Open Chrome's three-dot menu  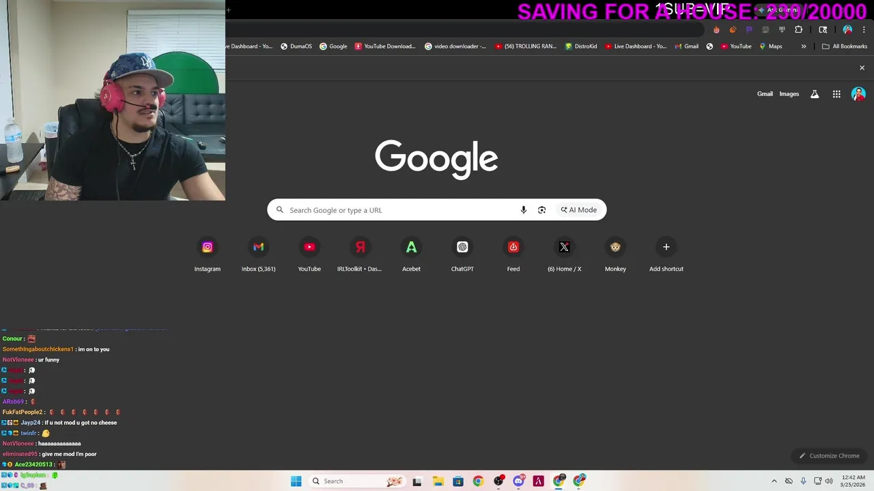[864, 29]
